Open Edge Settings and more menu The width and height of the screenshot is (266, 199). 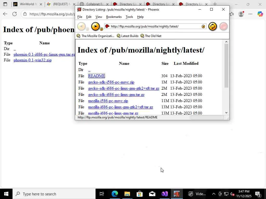coord(250,14)
